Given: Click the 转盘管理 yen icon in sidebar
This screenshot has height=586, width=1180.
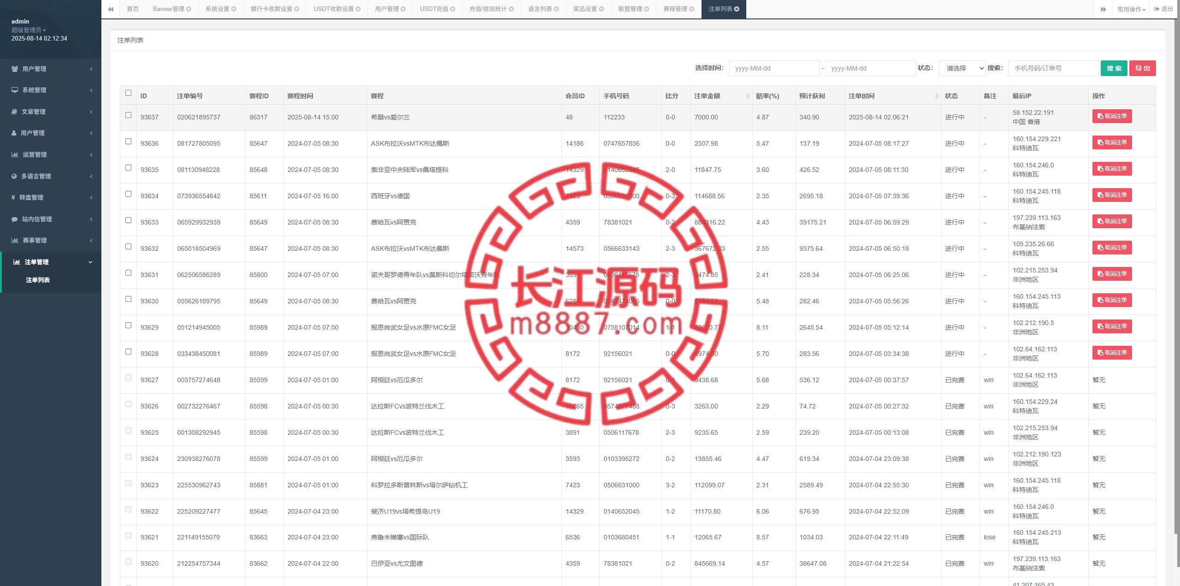Looking at the screenshot, I should [x=13, y=197].
